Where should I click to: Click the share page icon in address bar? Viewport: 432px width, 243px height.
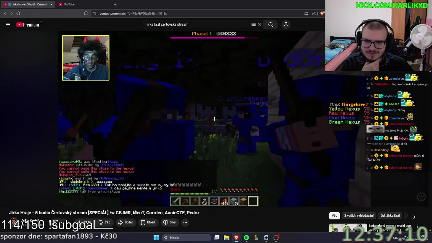pyautogui.click(x=314, y=13)
